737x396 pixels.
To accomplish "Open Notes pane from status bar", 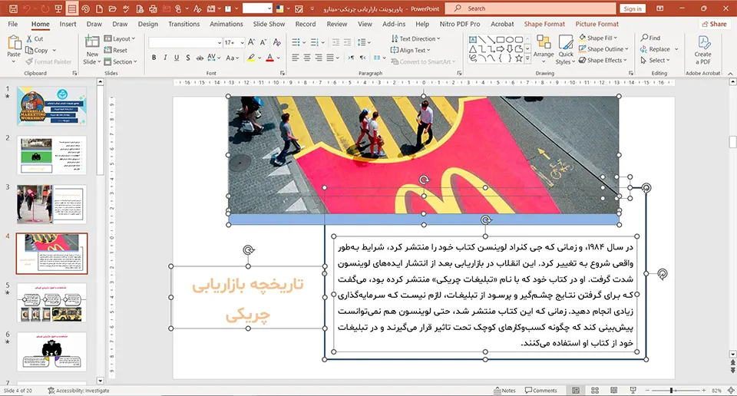I will click(504, 391).
